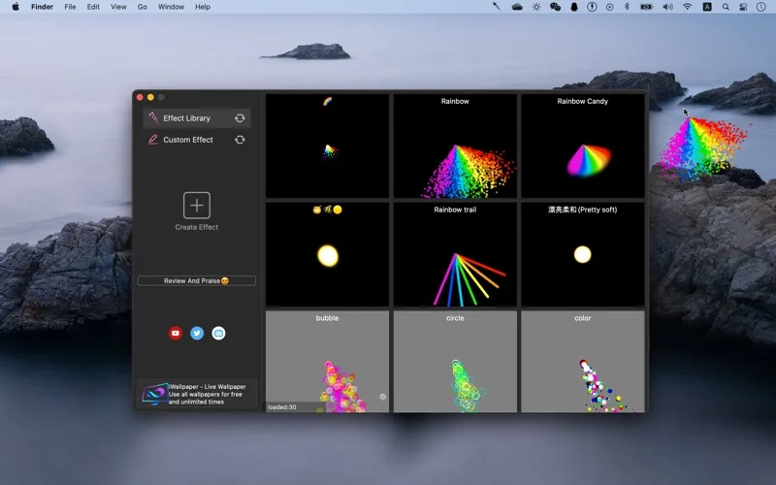Screen dimensions: 776x485
Task: Open Control Center
Action: coord(743,7)
